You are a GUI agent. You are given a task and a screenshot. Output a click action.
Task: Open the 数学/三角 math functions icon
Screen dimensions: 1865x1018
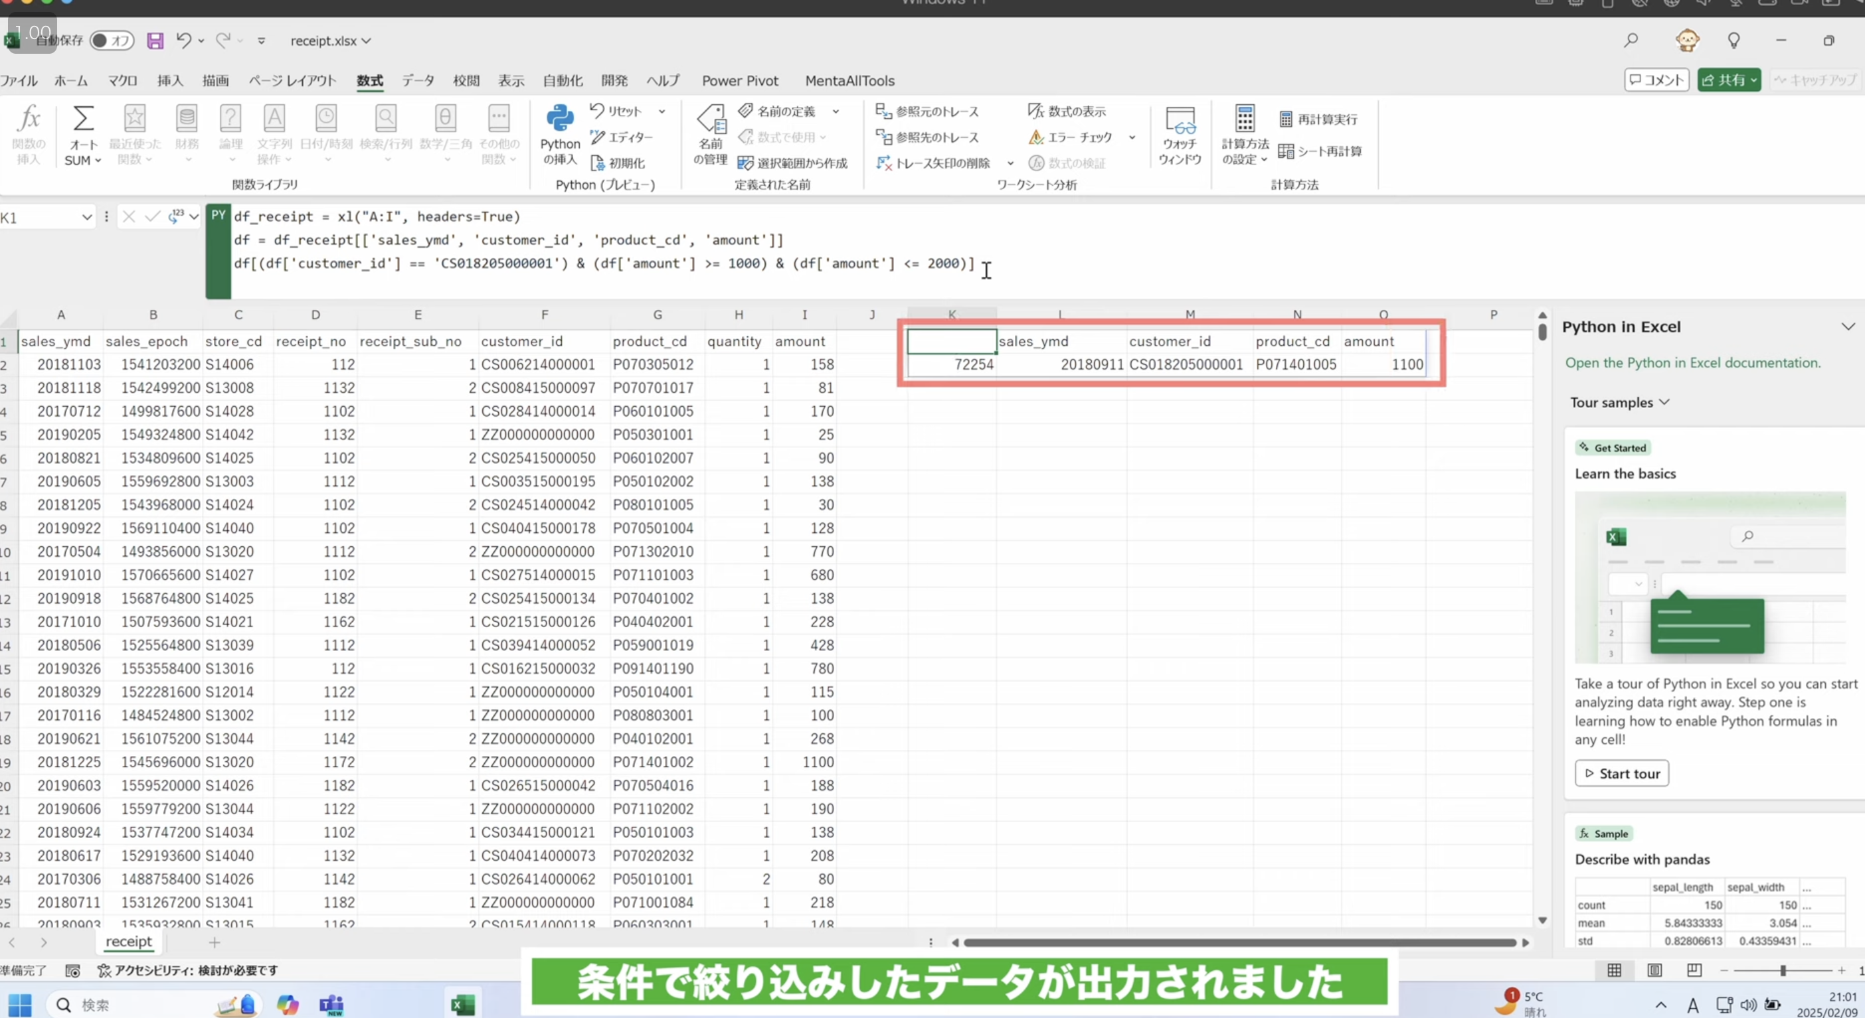coord(445,119)
